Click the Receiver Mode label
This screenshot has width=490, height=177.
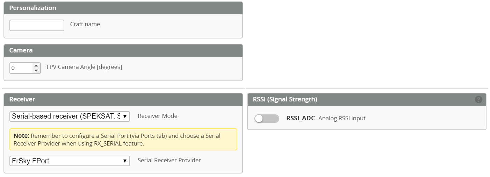pyautogui.click(x=158, y=116)
